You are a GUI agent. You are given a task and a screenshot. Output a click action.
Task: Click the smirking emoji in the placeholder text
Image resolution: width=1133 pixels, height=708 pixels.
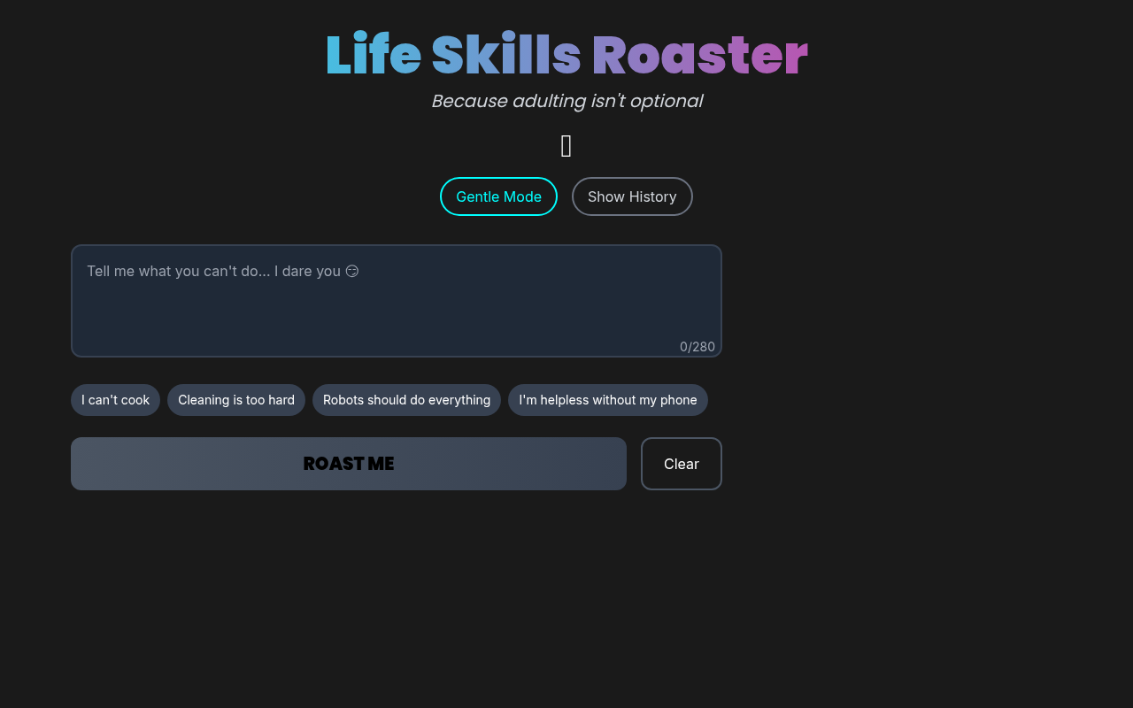point(352,271)
